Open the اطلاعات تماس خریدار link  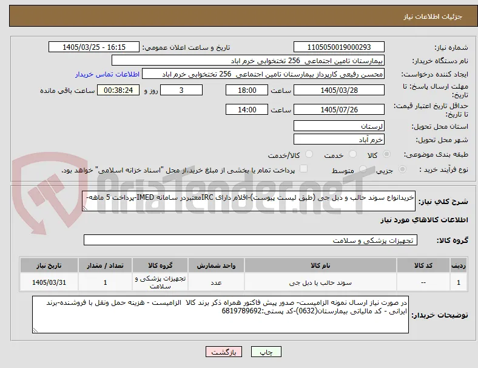107,74
